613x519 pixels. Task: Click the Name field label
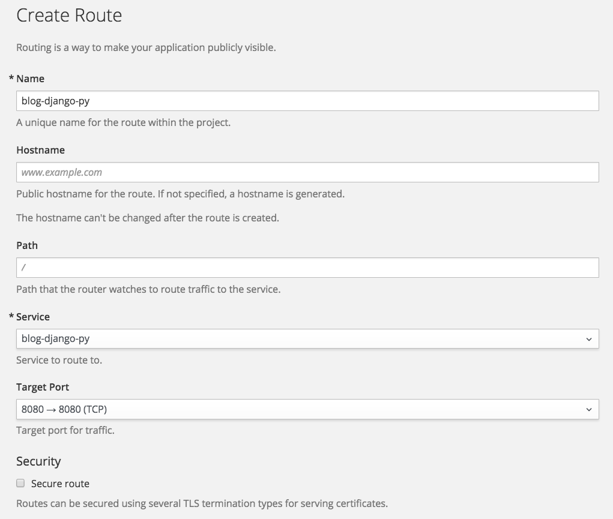(30, 79)
